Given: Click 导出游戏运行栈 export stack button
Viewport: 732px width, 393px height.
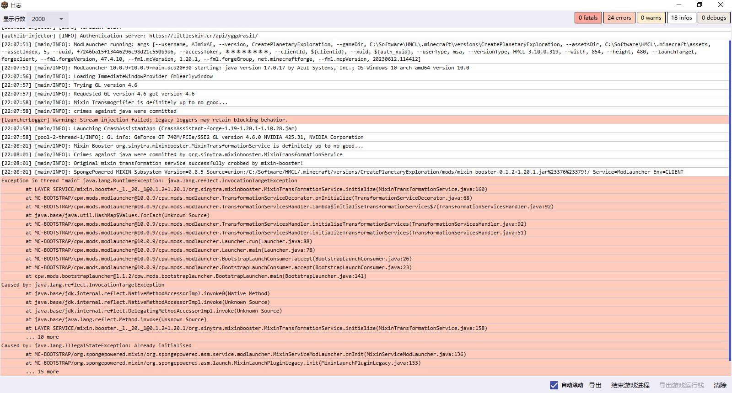Looking at the screenshot, I should 681,385.
